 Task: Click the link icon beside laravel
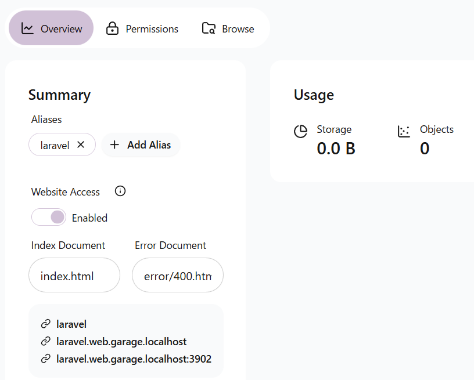tap(46, 324)
